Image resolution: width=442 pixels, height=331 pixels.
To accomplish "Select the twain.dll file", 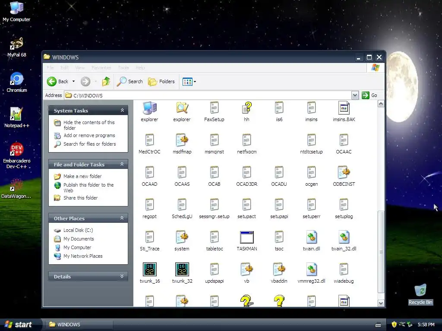I will [x=312, y=237].
